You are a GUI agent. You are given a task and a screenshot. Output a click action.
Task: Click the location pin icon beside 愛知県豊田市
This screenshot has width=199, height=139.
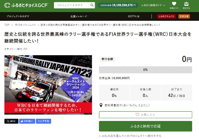tap(101, 105)
